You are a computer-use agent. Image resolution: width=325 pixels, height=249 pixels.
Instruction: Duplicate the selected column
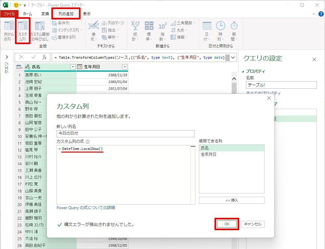coord(64,37)
